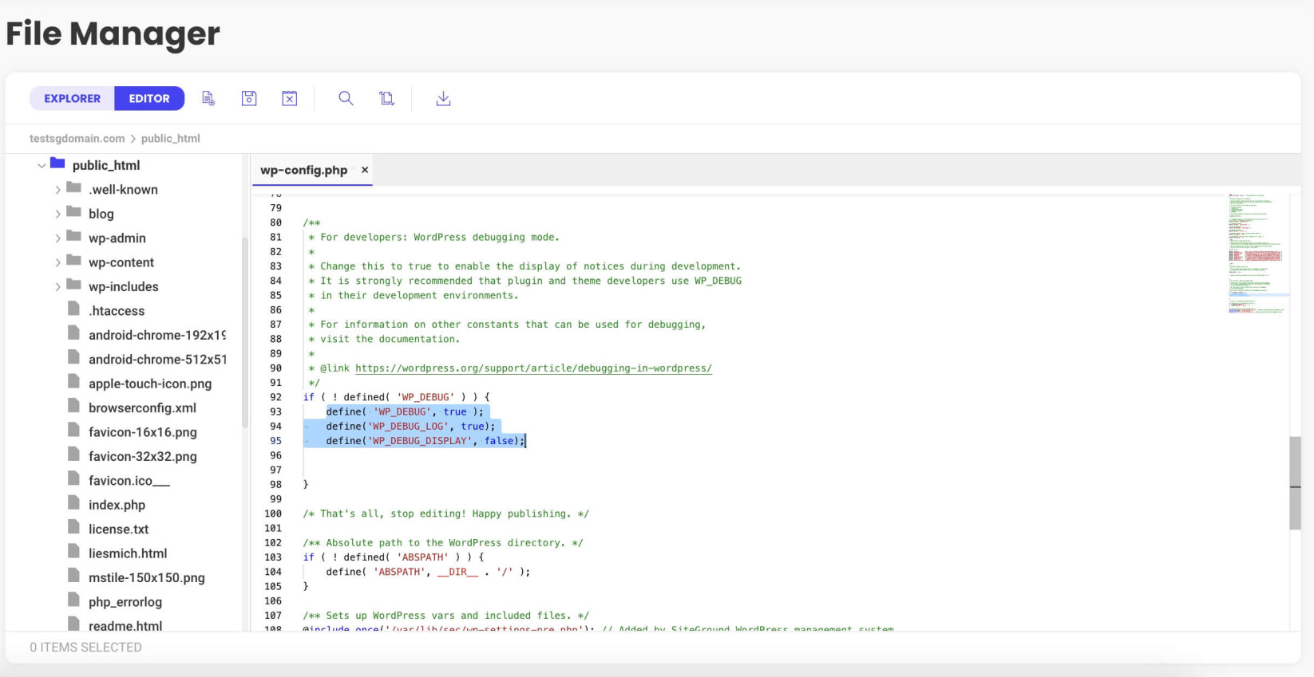Expand the wp-content folder
The height and width of the screenshot is (677, 1314).
(57, 262)
